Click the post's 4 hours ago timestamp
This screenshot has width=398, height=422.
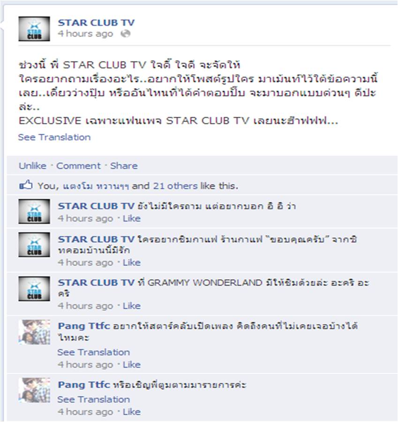point(85,34)
